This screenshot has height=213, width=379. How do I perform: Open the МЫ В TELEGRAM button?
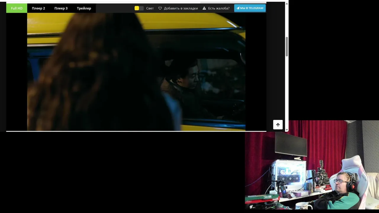pyautogui.click(x=250, y=8)
